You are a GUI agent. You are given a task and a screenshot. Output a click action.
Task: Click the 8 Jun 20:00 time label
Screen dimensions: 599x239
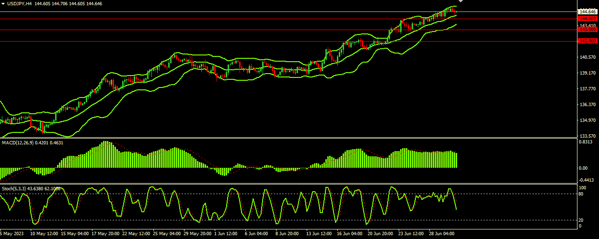(287, 234)
